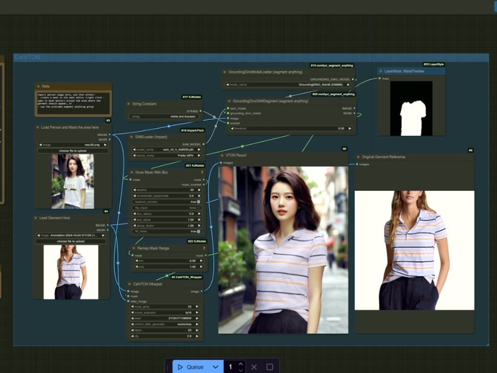
Task: Click the mask input socket of MaskPreview
Action: (x=380, y=79)
